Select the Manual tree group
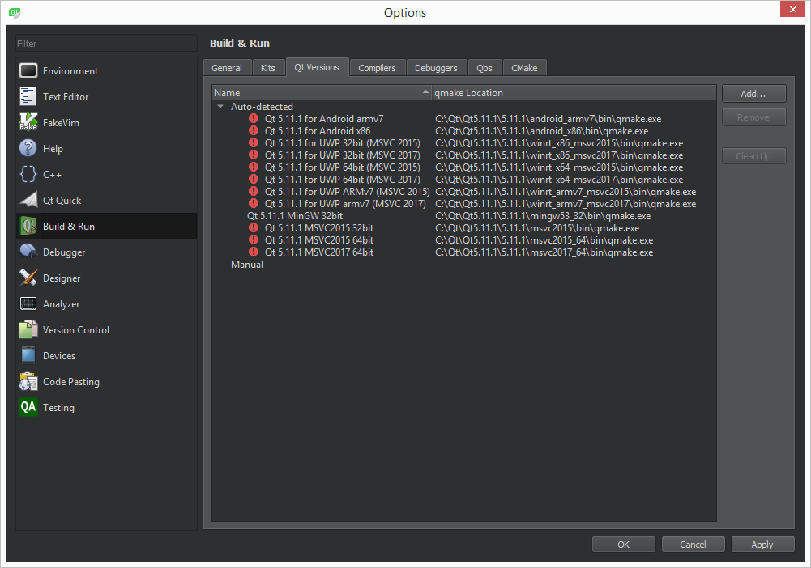The image size is (811, 568). tap(247, 265)
